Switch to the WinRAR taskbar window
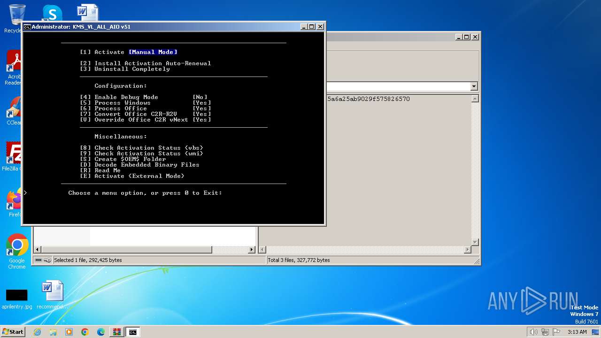 pos(116,332)
